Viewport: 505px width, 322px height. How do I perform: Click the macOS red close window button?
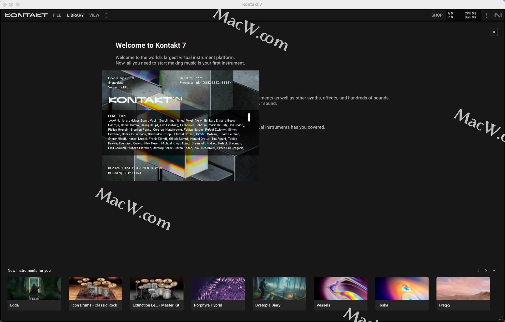click(x=5, y=4)
